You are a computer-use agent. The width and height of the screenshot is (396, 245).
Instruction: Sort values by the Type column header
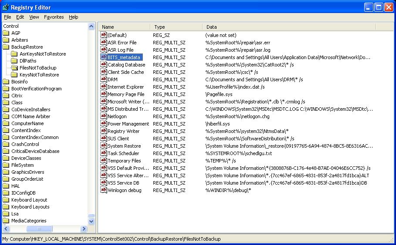[176, 27]
